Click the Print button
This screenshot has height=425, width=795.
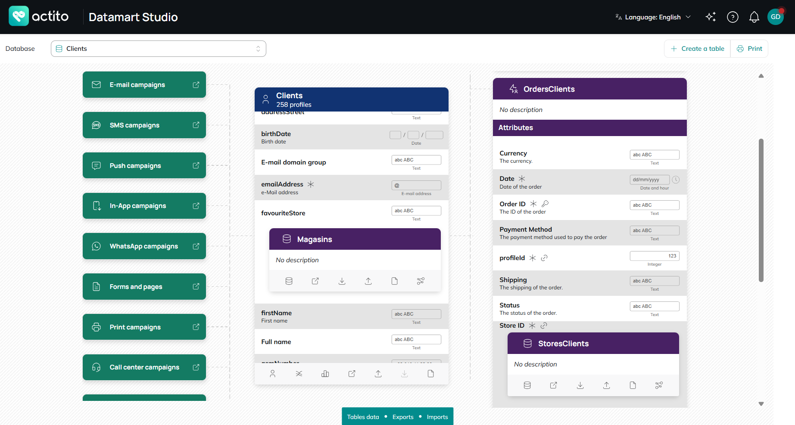749,49
